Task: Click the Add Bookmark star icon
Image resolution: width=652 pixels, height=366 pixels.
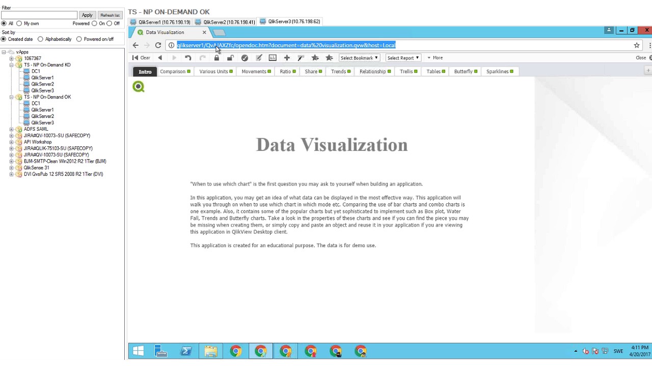Action: (315, 58)
